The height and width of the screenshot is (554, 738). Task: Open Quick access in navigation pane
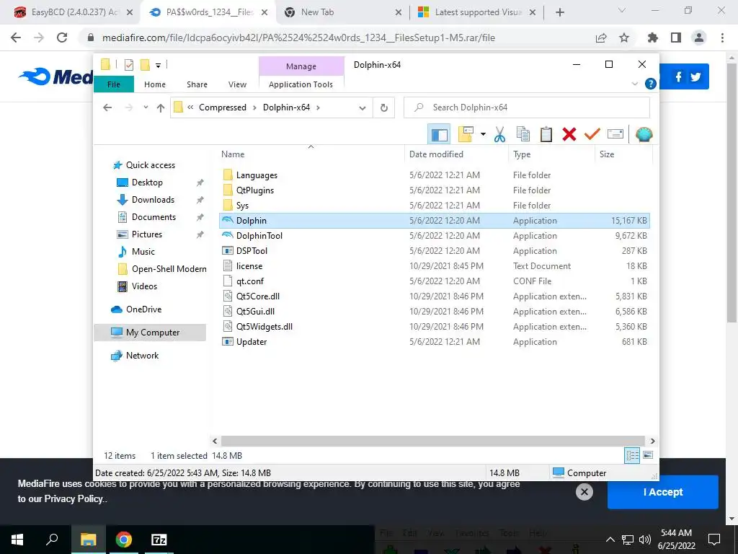pos(150,165)
